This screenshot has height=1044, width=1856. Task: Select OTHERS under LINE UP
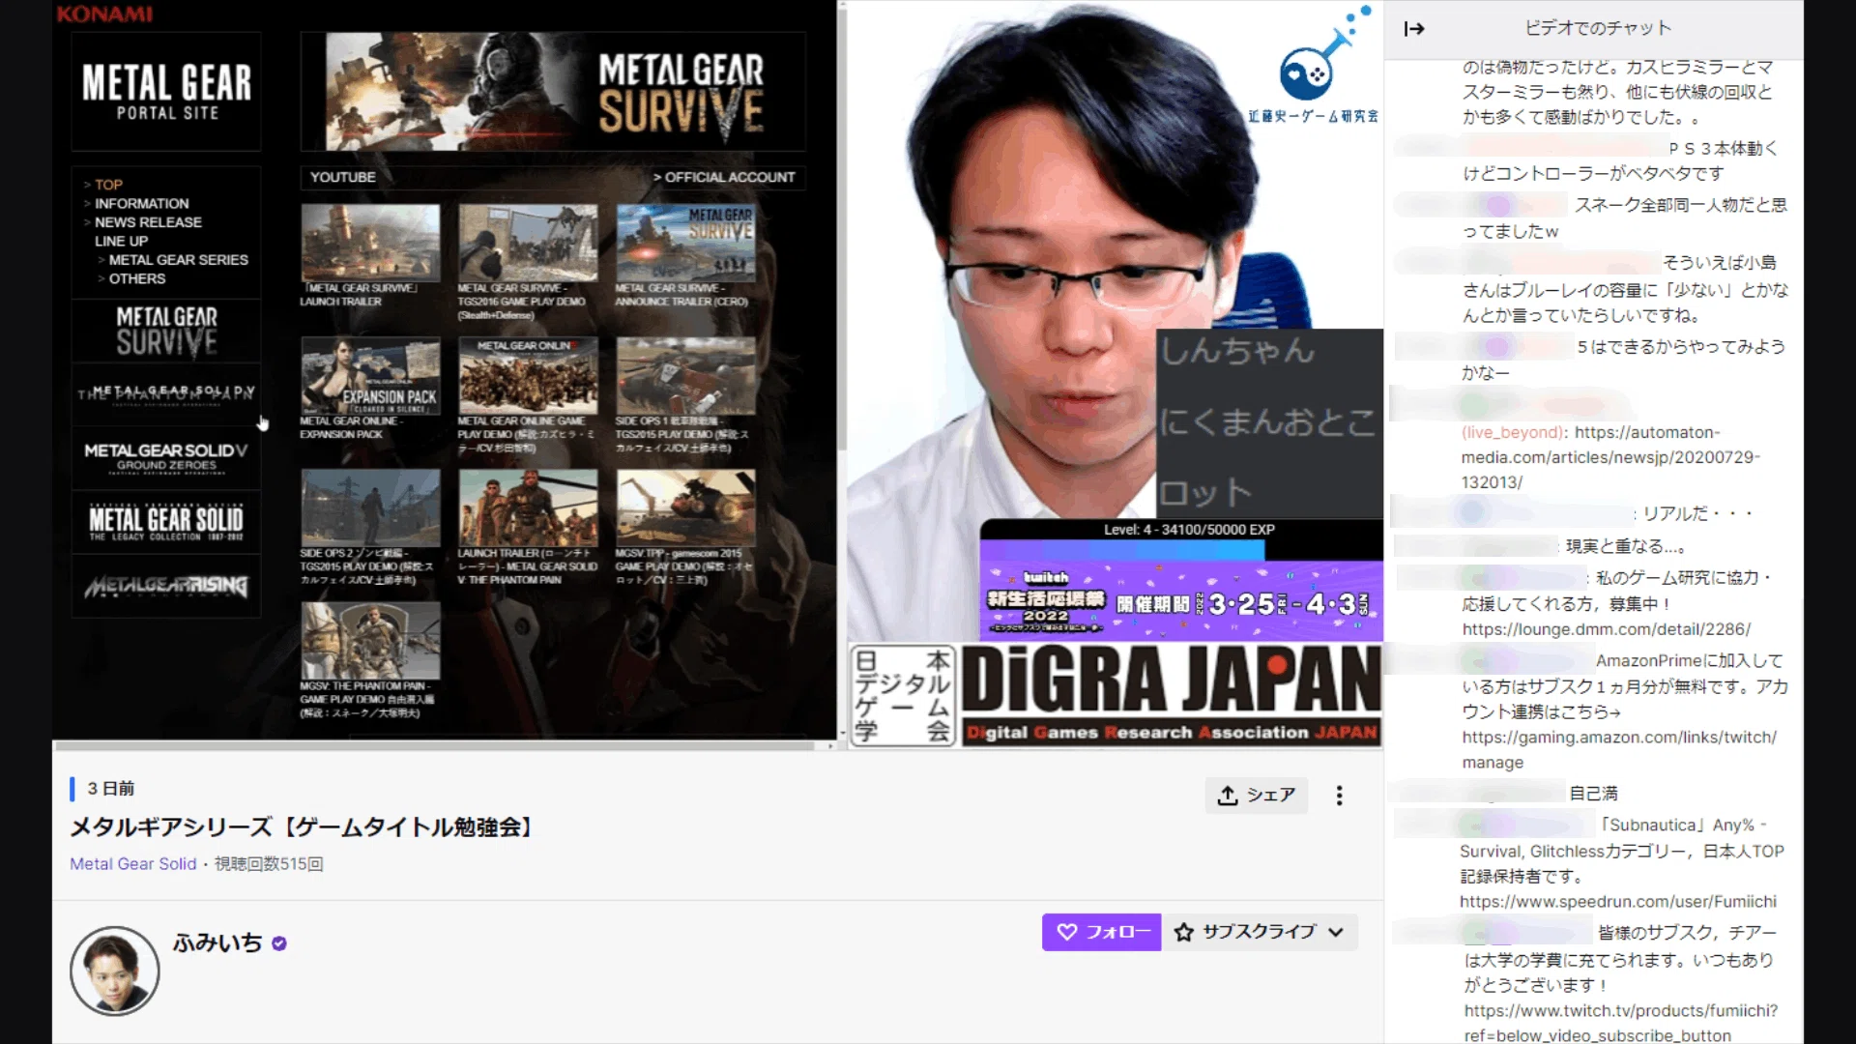(x=136, y=278)
